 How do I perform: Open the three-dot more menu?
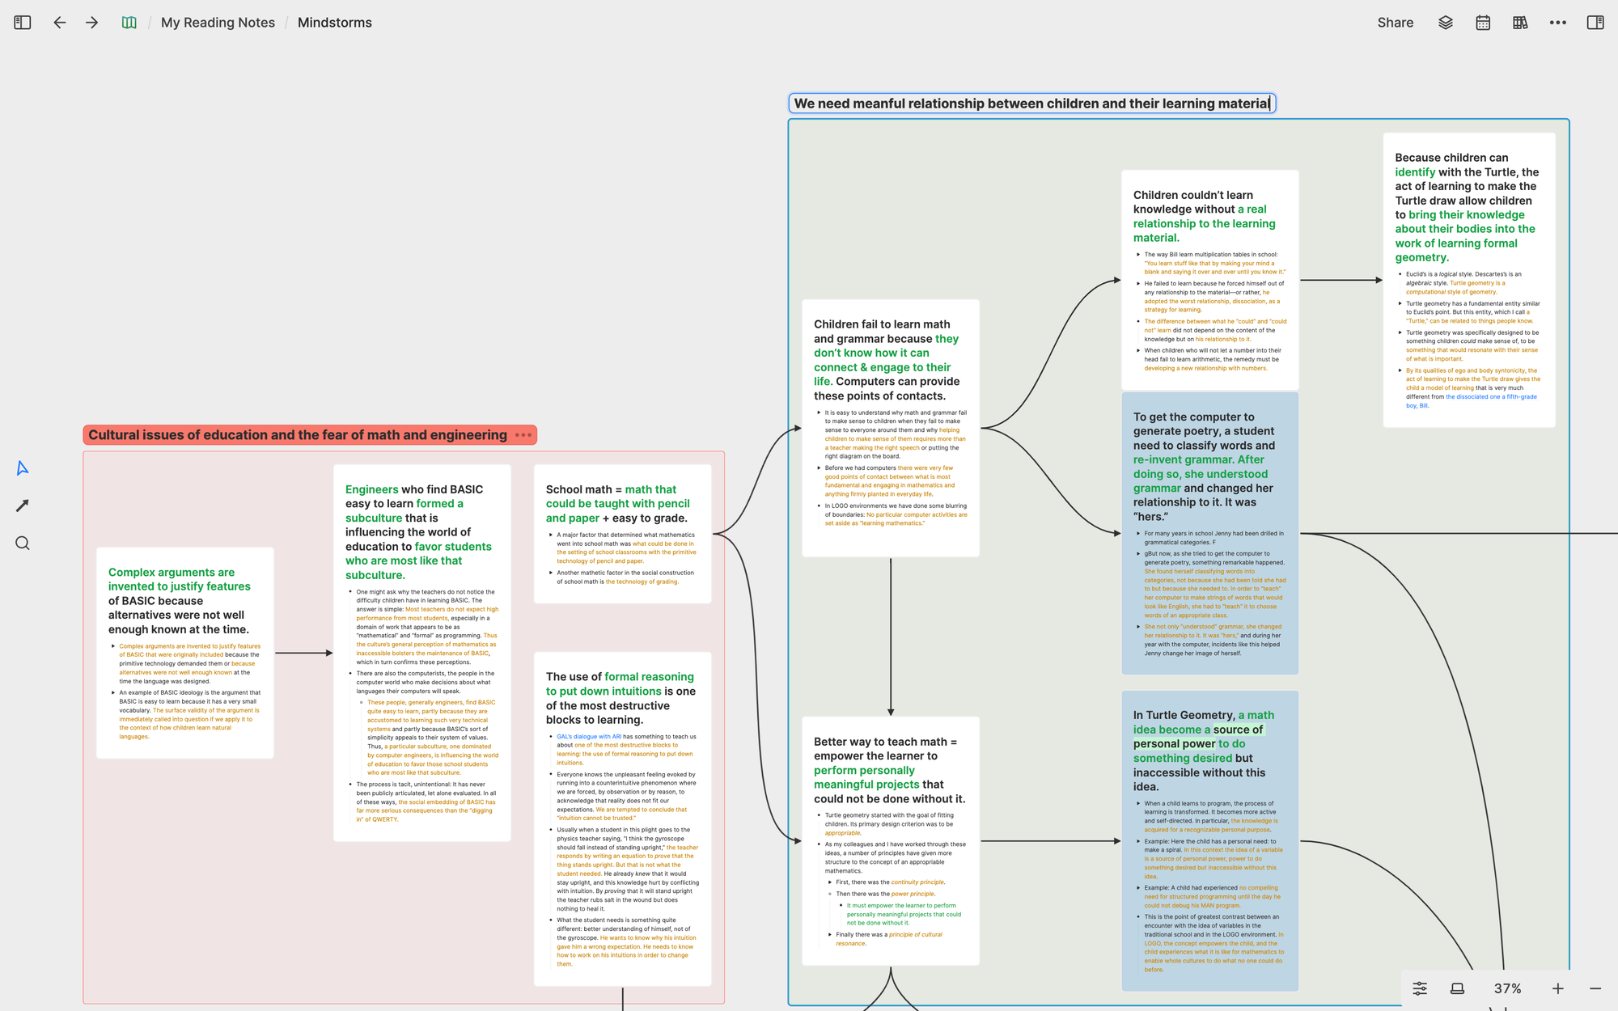1557,23
